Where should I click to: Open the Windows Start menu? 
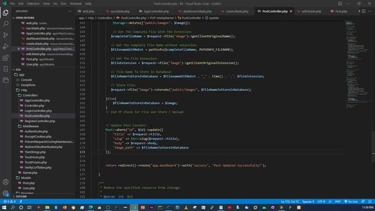tap(4, 207)
